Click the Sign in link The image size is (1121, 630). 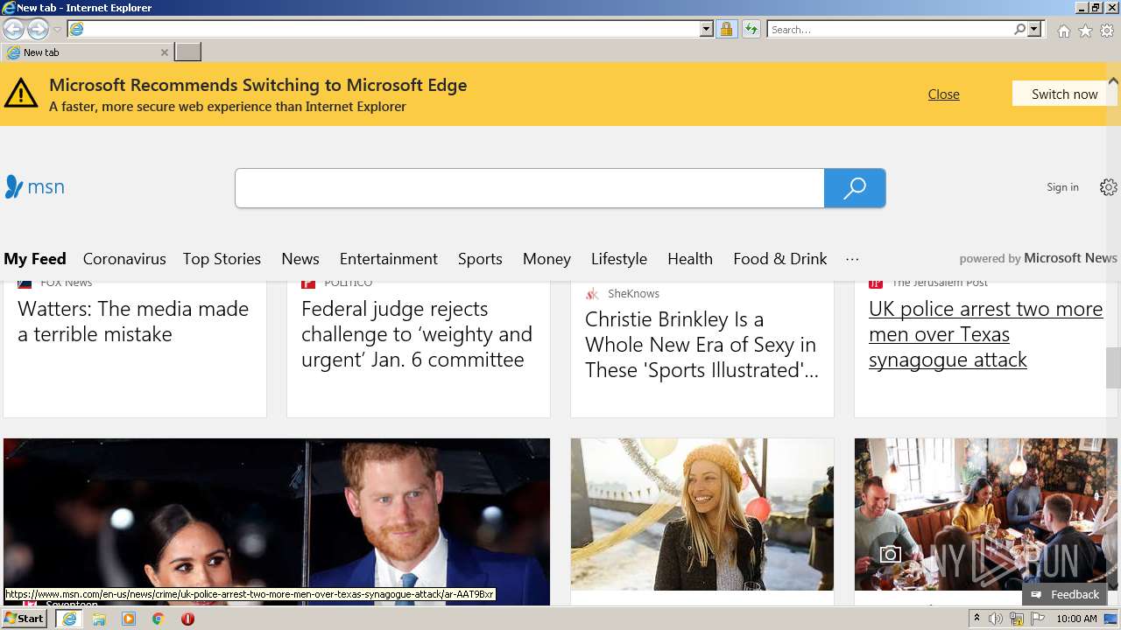click(x=1062, y=187)
